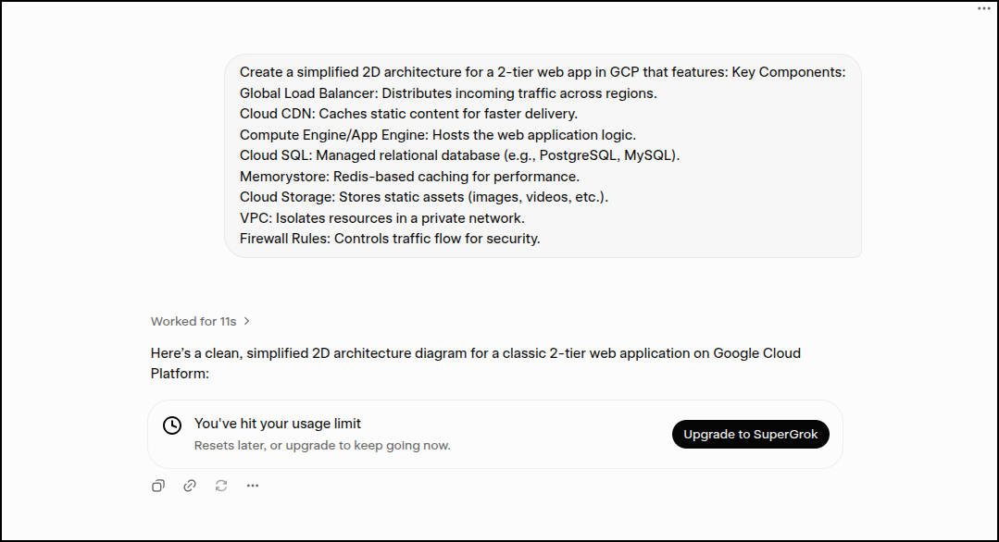Click the "VPC: Isolates resources" line
Viewport: 999px width, 542px height.
coord(382,218)
